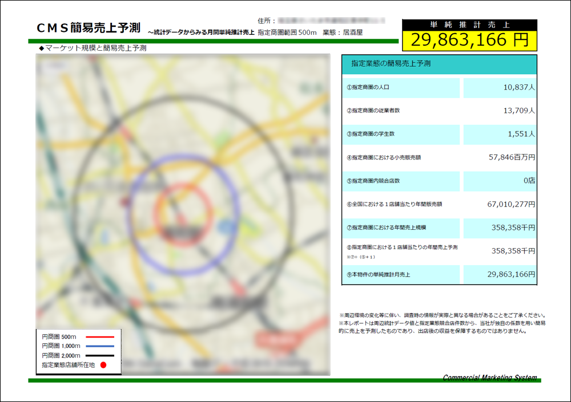The image size is (571, 402).
Task: Click the center of the blurred map
Action: pyautogui.click(x=183, y=214)
